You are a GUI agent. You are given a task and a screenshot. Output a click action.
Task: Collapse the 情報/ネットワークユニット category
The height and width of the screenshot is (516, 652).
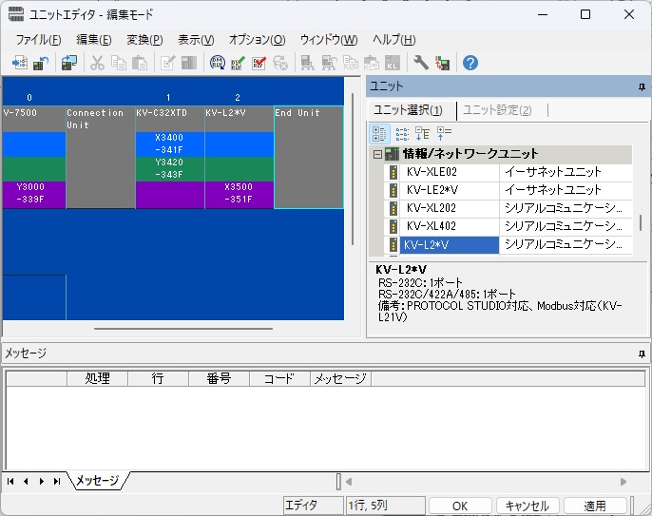[x=377, y=154]
